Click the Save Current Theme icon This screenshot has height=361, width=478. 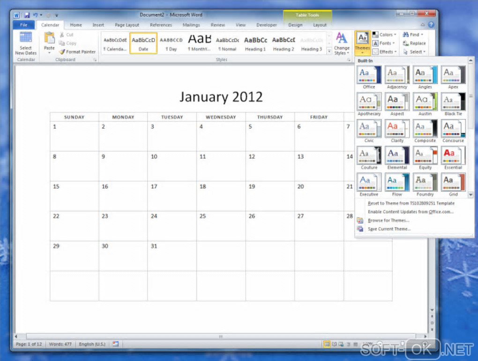pyautogui.click(x=360, y=229)
